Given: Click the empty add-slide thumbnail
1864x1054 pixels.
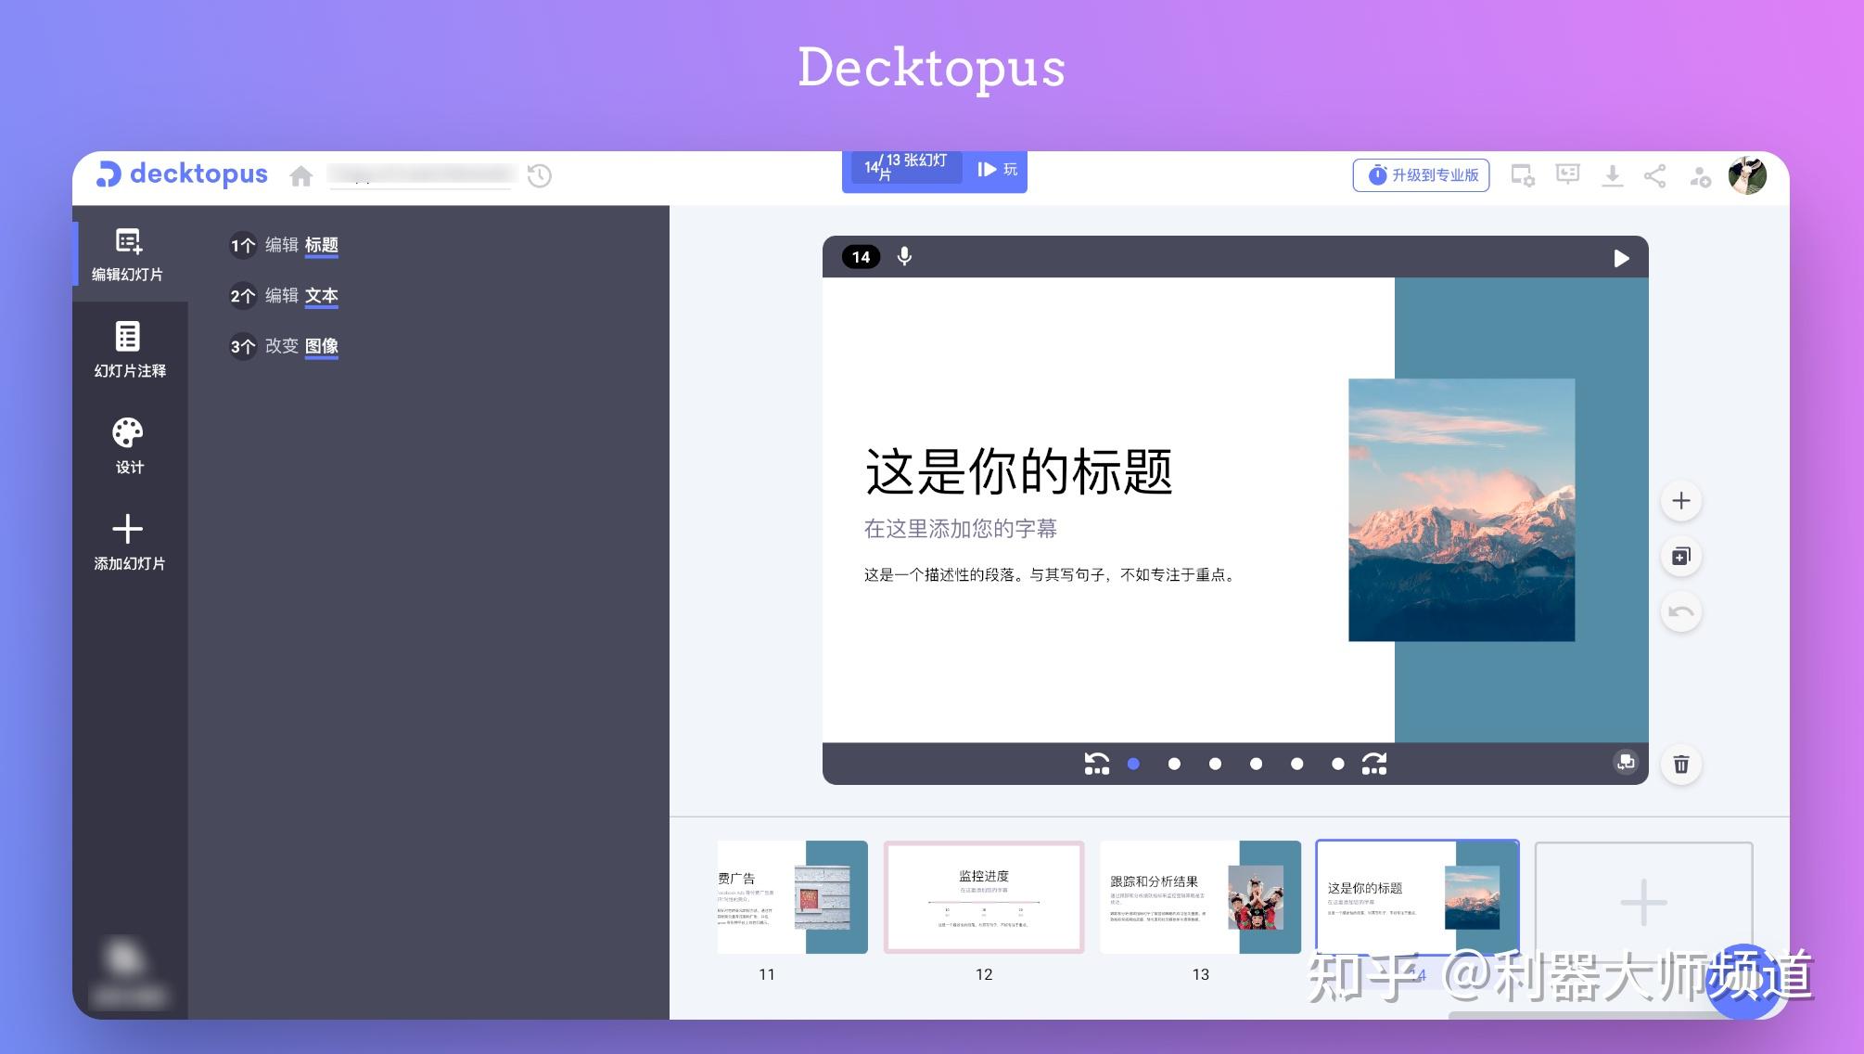Looking at the screenshot, I should point(1643,902).
